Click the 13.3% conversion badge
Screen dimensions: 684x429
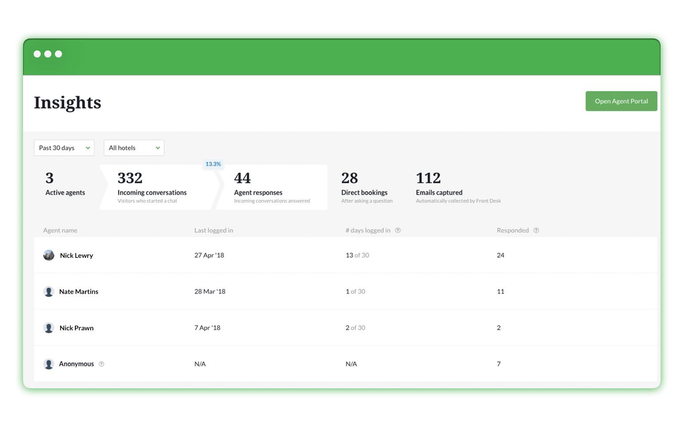click(213, 164)
